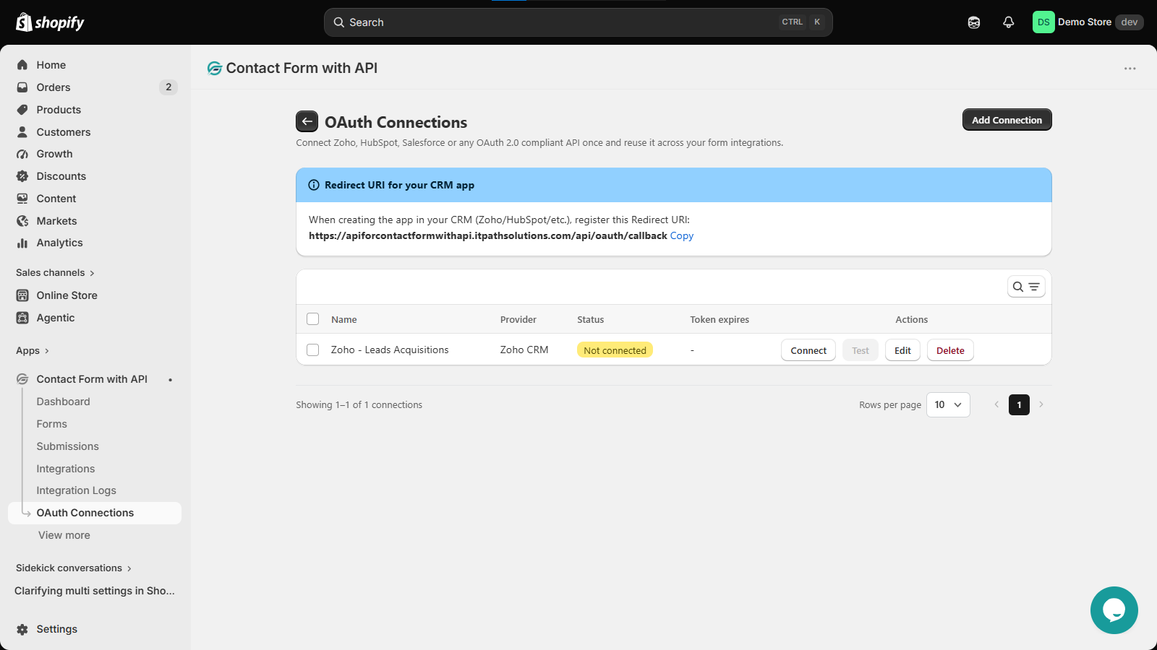Open the live chat bubble
1157x650 pixels.
click(1114, 610)
